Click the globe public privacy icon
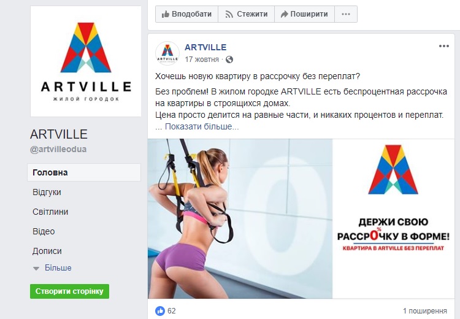 pyautogui.click(x=229, y=60)
